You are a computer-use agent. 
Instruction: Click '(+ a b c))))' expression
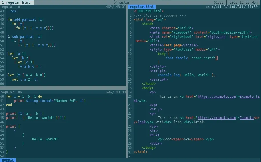[30, 67]
